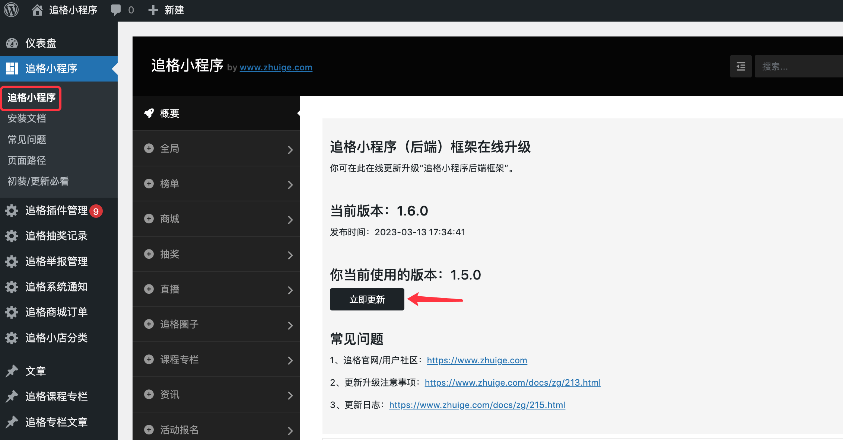This screenshot has width=843, height=440.
Task: Click the plus circle icon beside 直播
Action: pos(149,289)
